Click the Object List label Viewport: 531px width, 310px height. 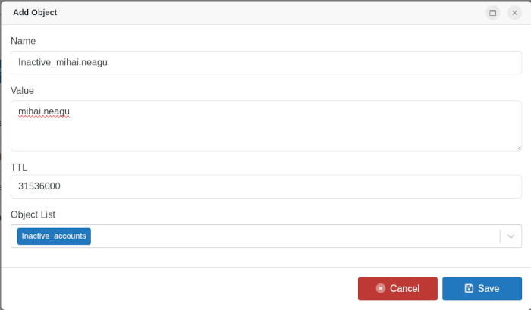point(33,214)
